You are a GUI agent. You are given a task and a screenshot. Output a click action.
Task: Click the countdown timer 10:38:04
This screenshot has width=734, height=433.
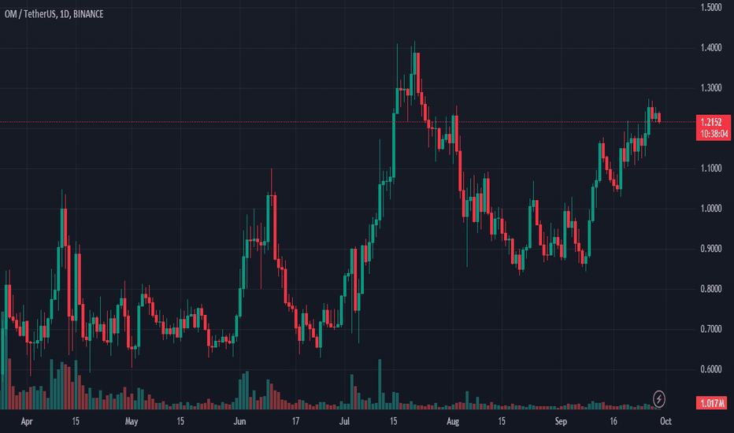pos(714,134)
